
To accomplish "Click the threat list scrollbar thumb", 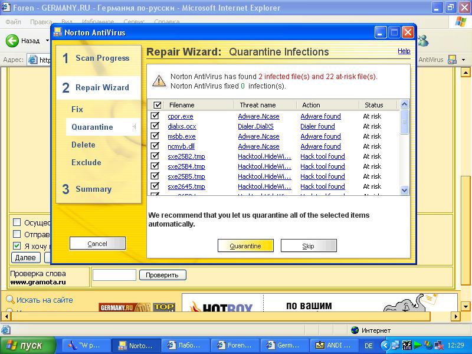I will [x=404, y=122].
